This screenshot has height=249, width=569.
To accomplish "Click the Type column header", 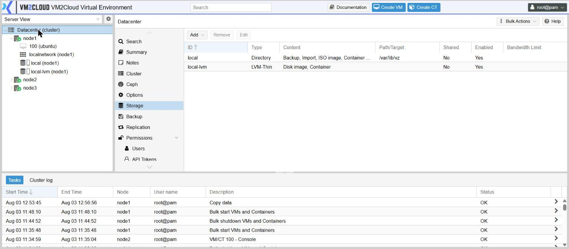I will 263,47.
